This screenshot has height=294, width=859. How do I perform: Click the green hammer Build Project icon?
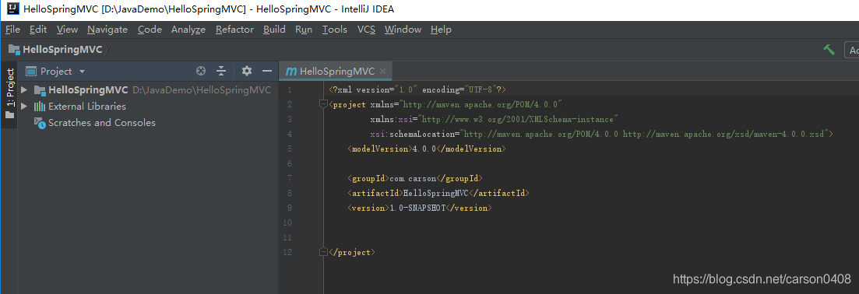click(x=829, y=50)
